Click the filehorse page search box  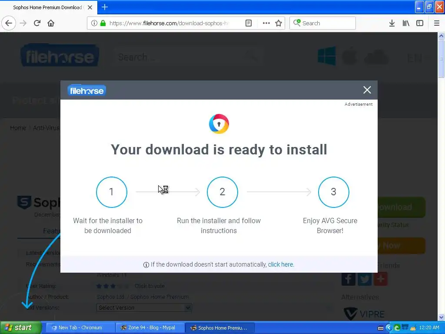(x=189, y=57)
